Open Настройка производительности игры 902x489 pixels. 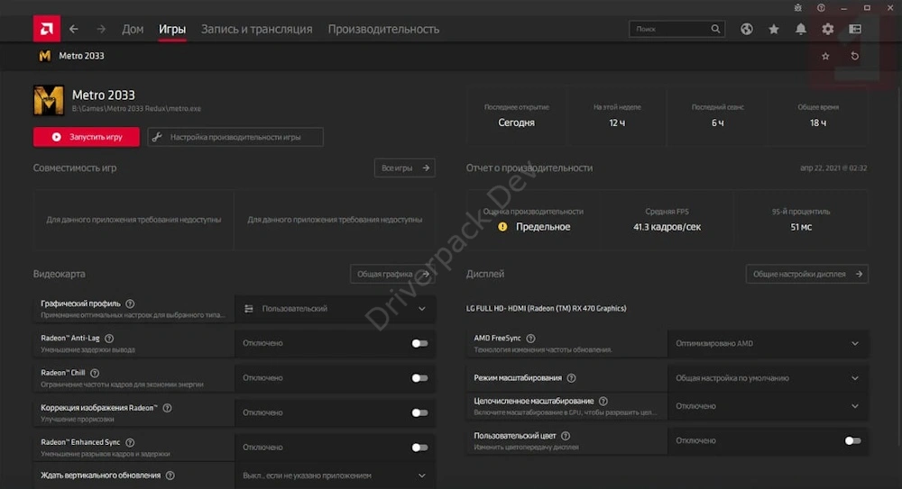coord(235,137)
